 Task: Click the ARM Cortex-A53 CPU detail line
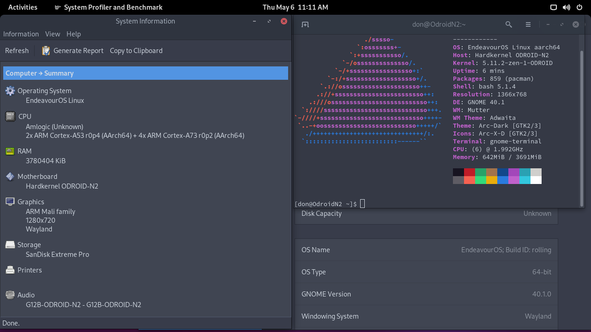click(135, 136)
